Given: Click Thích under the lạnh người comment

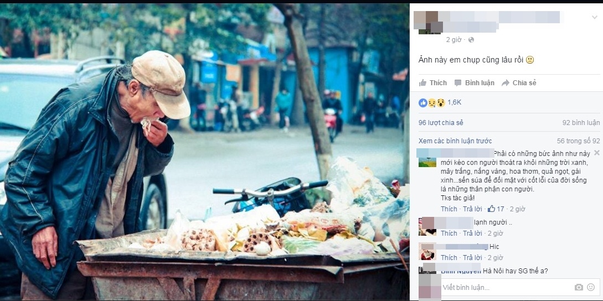Looking at the screenshot, I should 449,233.
